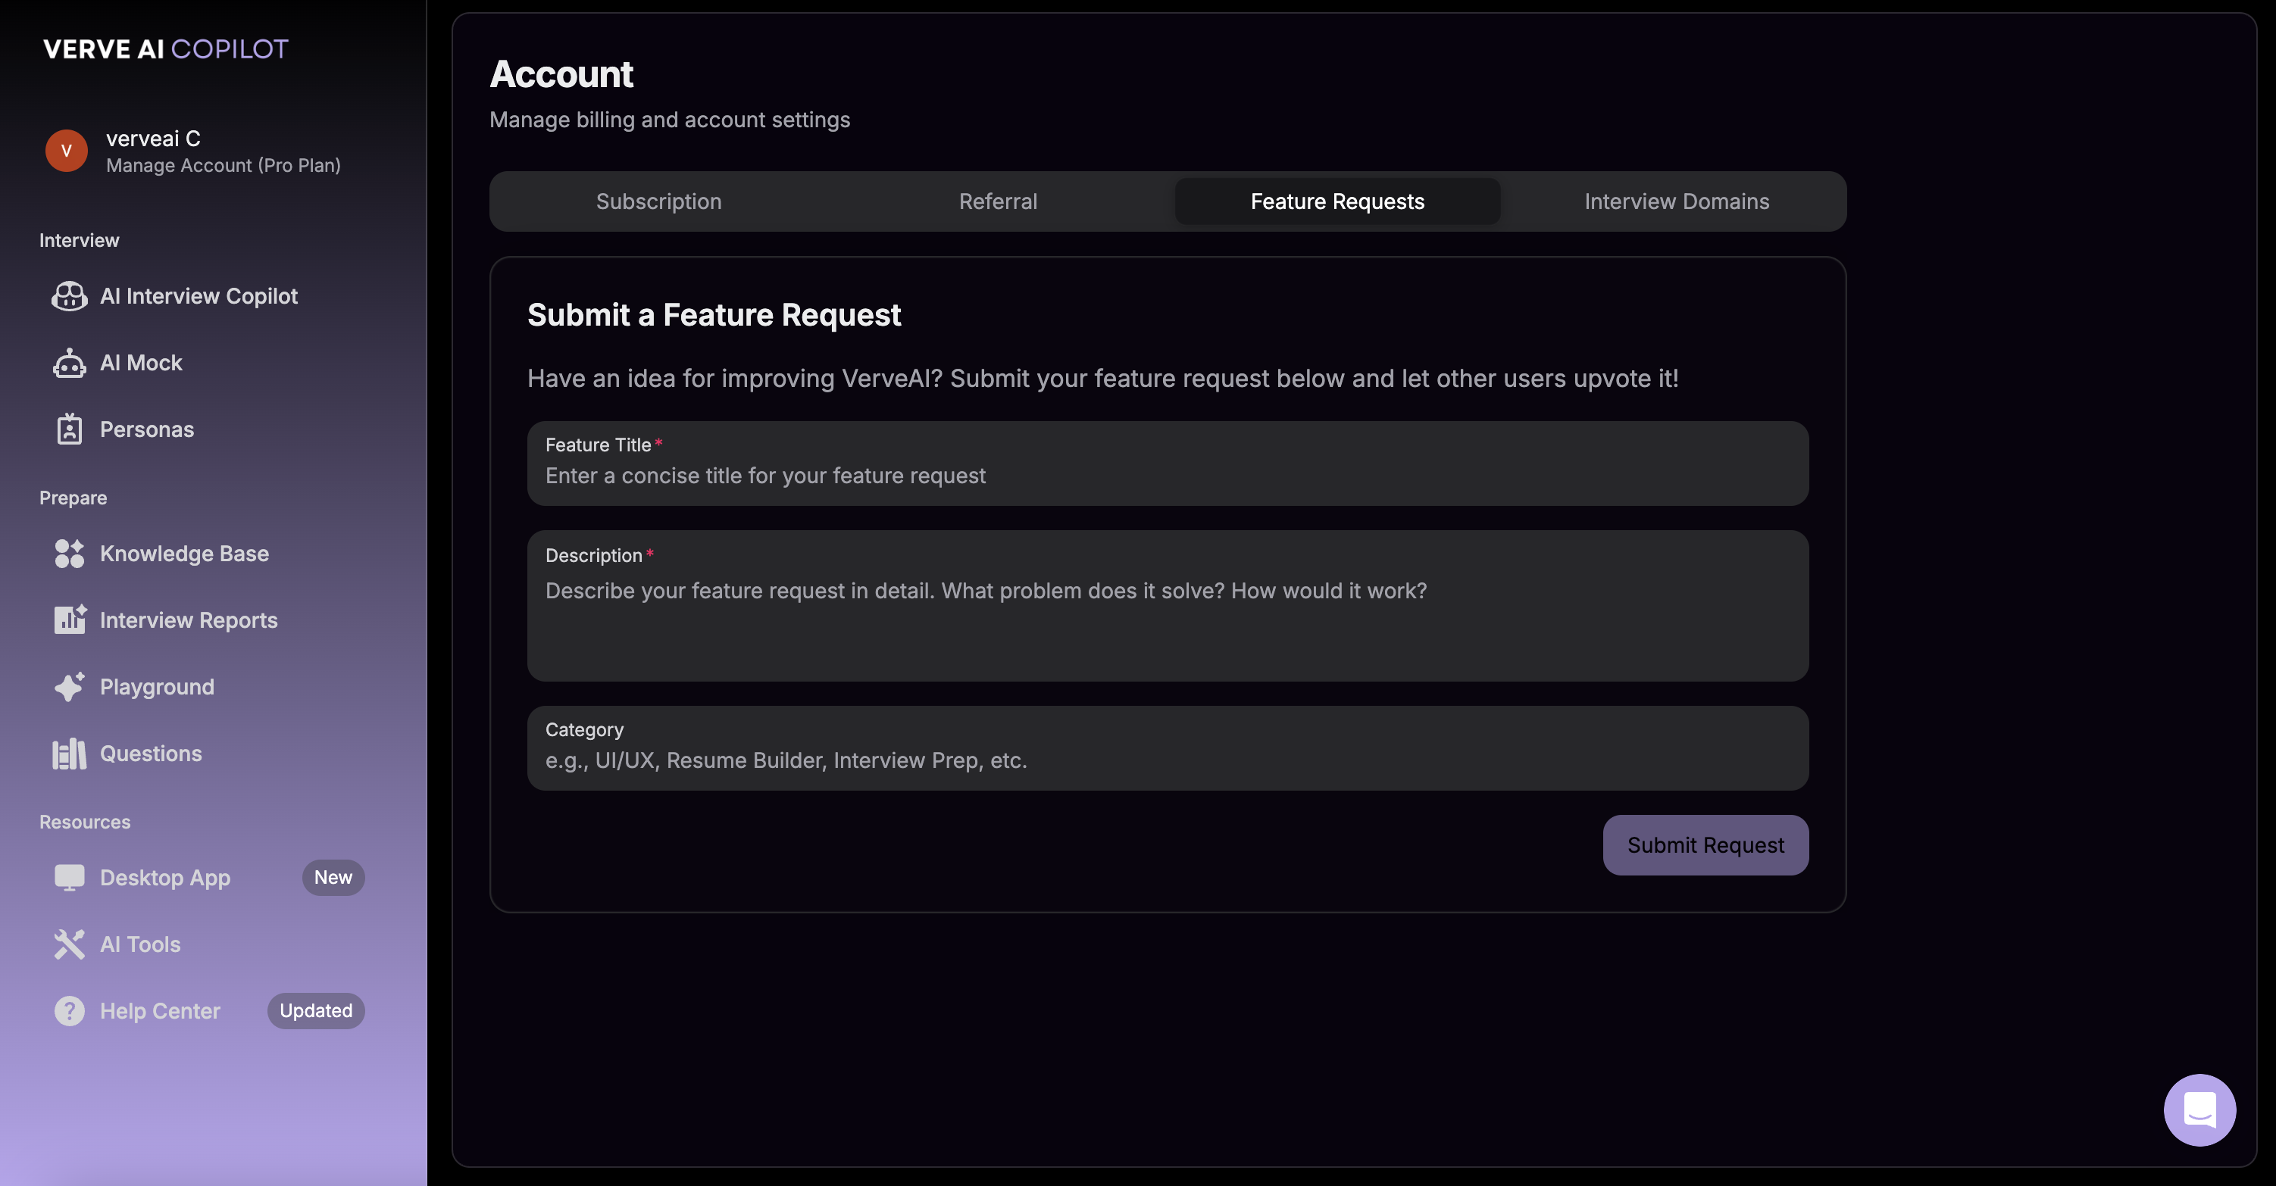
Task: Open the Knowledge Base icon
Action: tap(70, 554)
